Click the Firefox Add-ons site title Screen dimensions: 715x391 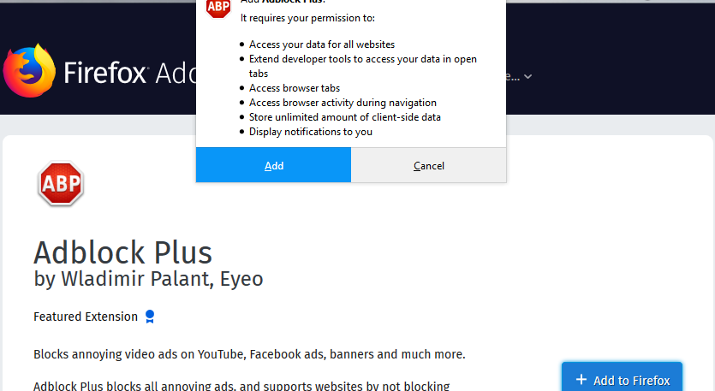[x=130, y=73]
